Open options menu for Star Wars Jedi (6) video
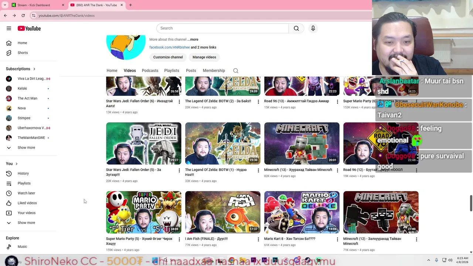 [179, 102]
